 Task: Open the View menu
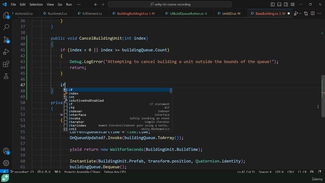50,5
